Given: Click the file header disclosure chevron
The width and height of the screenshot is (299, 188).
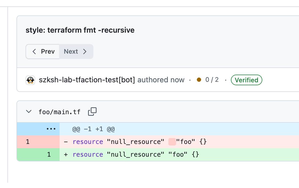Looking at the screenshot, I should (x=28, y=112).
